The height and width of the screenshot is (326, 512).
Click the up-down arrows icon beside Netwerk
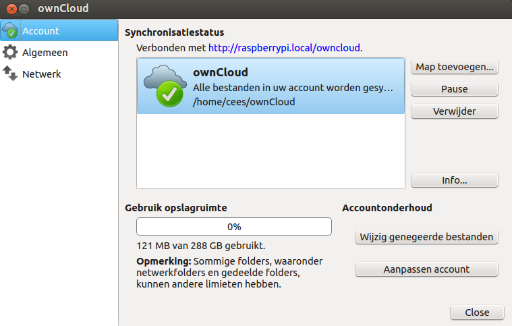point(10,74)
